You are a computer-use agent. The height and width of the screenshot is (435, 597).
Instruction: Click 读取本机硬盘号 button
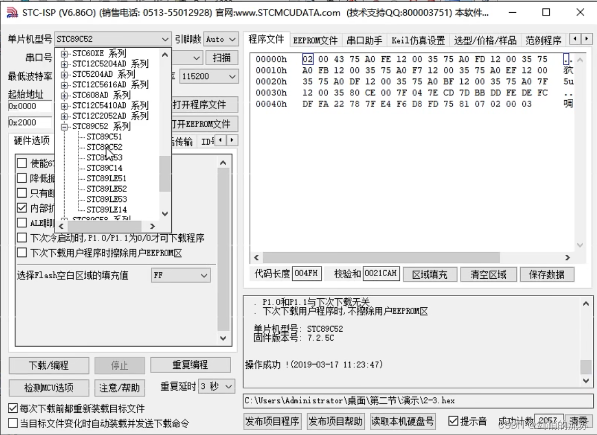[x=402, y=421]
